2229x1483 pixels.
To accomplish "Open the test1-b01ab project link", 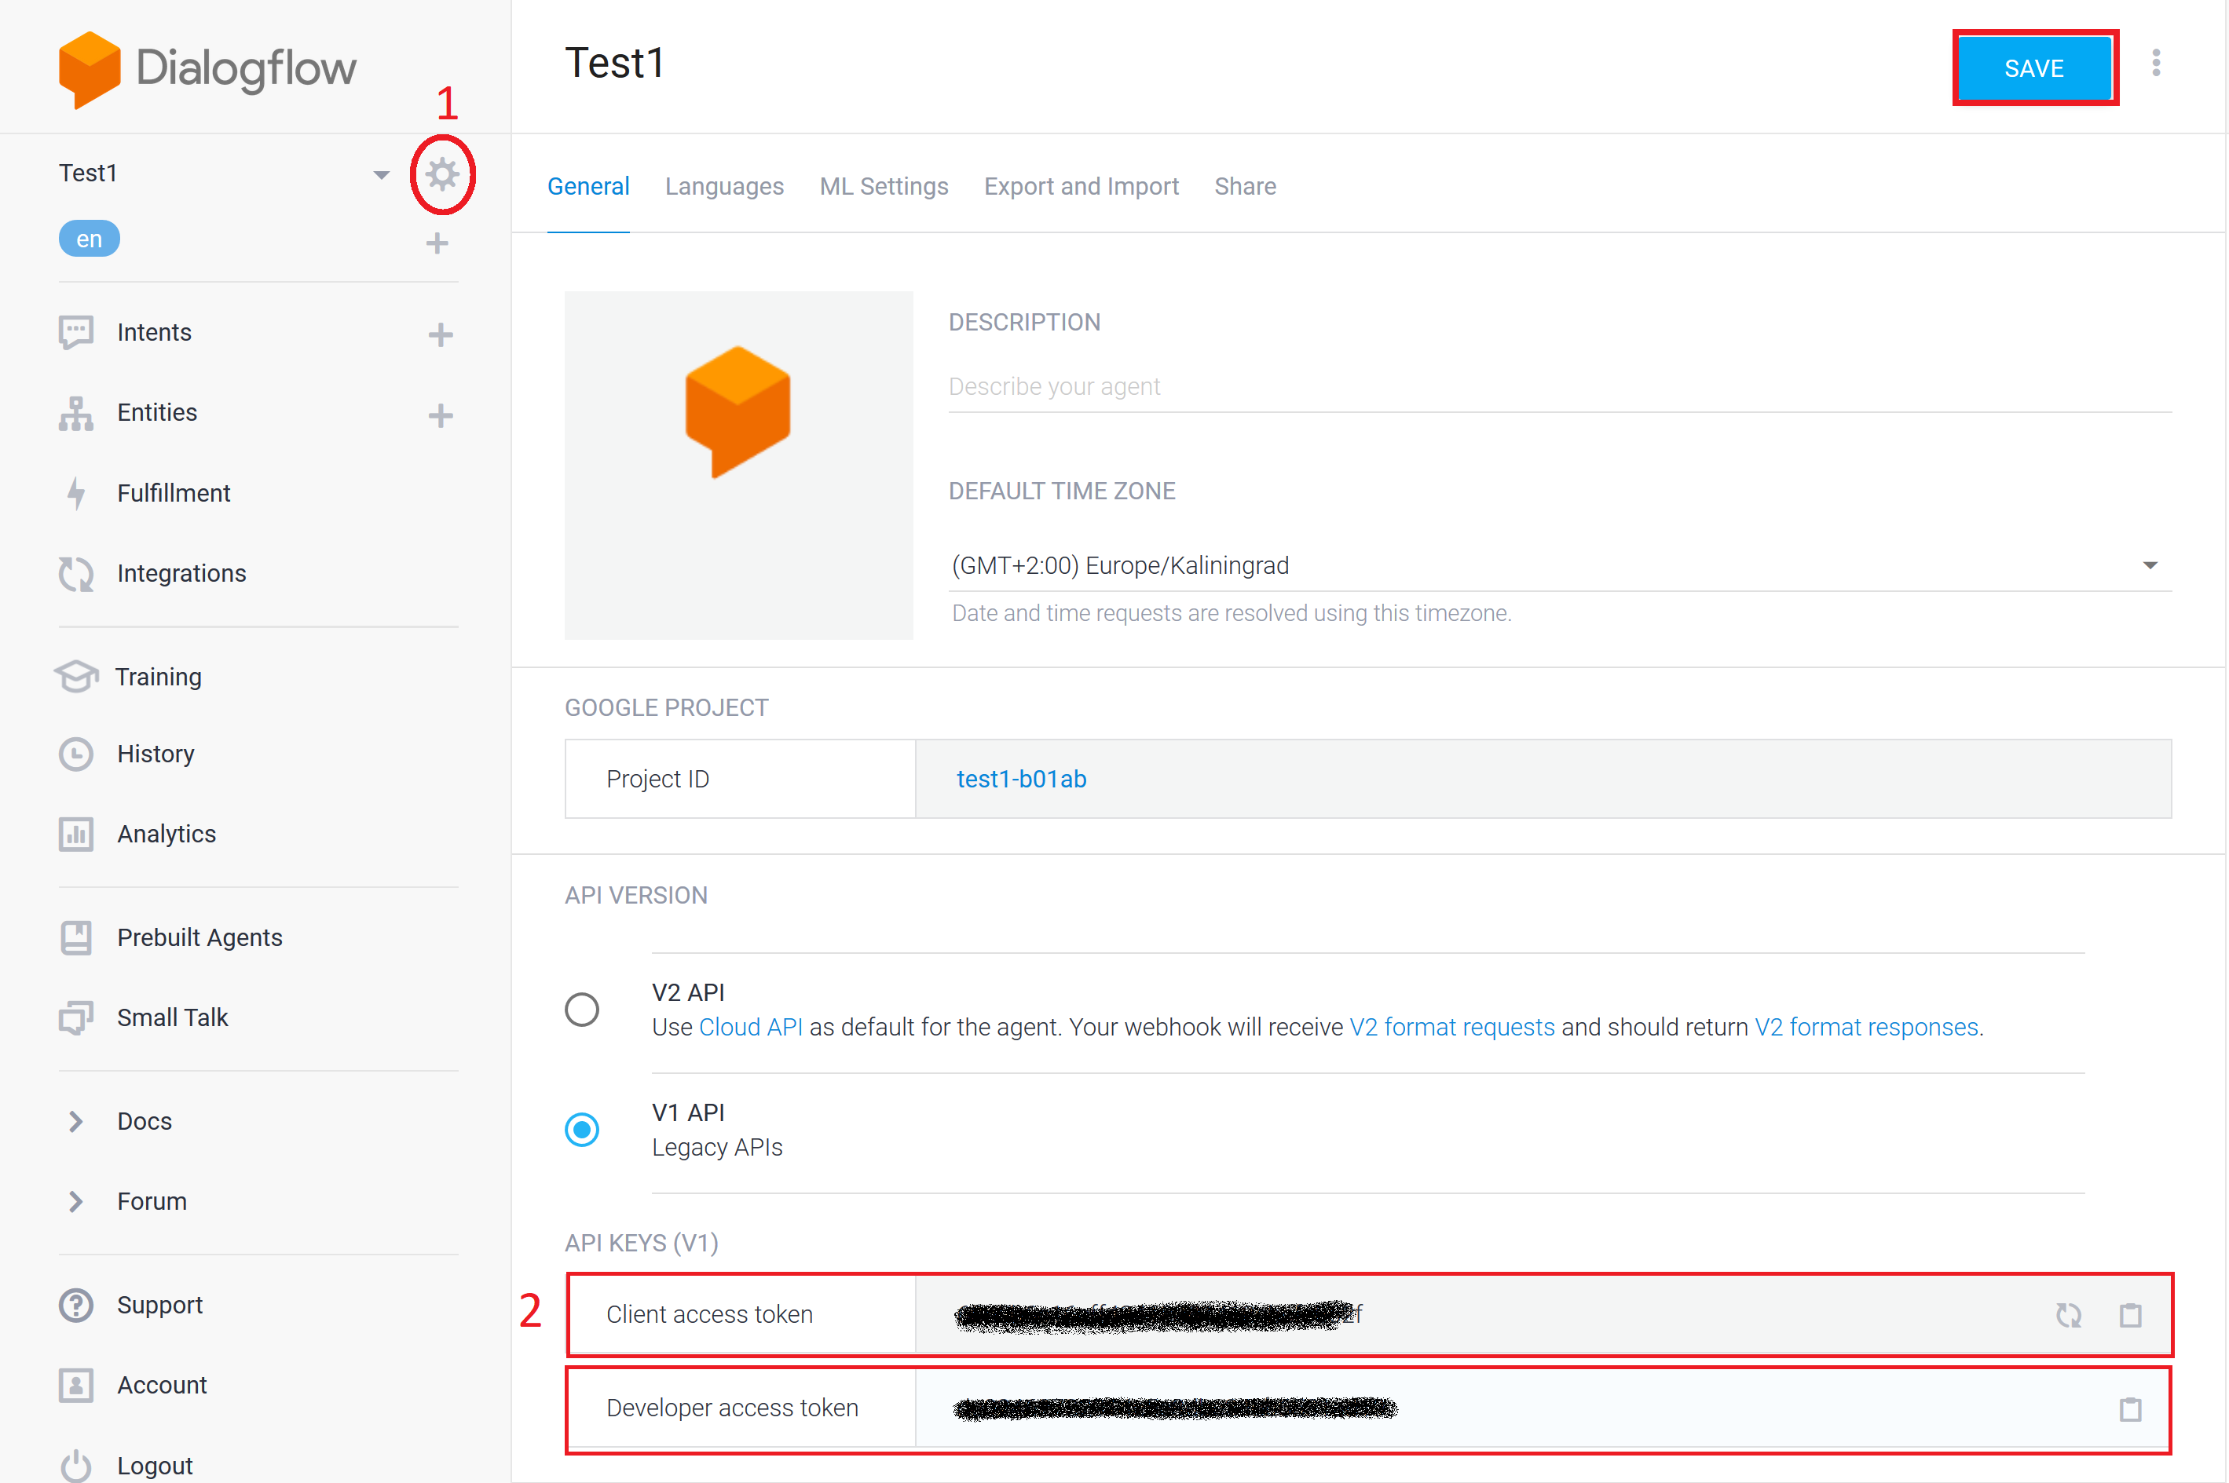I will [x=1021, y=780].
